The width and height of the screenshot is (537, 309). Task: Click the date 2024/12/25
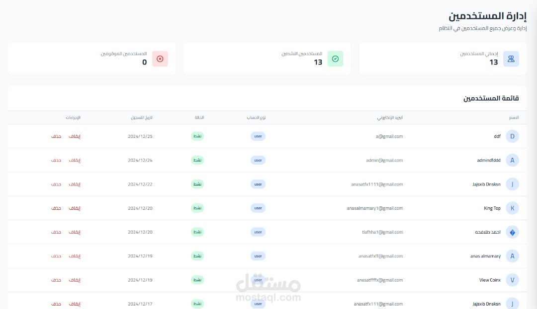(140, 136)
